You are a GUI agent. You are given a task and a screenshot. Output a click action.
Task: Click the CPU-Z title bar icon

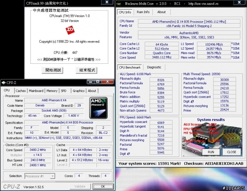click(3, 83)
